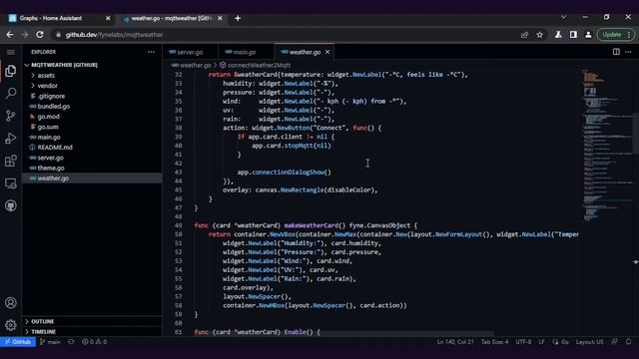Open the Source Control view
The image size is (639, 359).
coord(11,116)
